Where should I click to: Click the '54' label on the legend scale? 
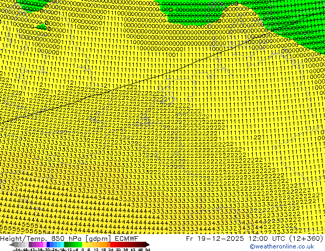(148, 249)
